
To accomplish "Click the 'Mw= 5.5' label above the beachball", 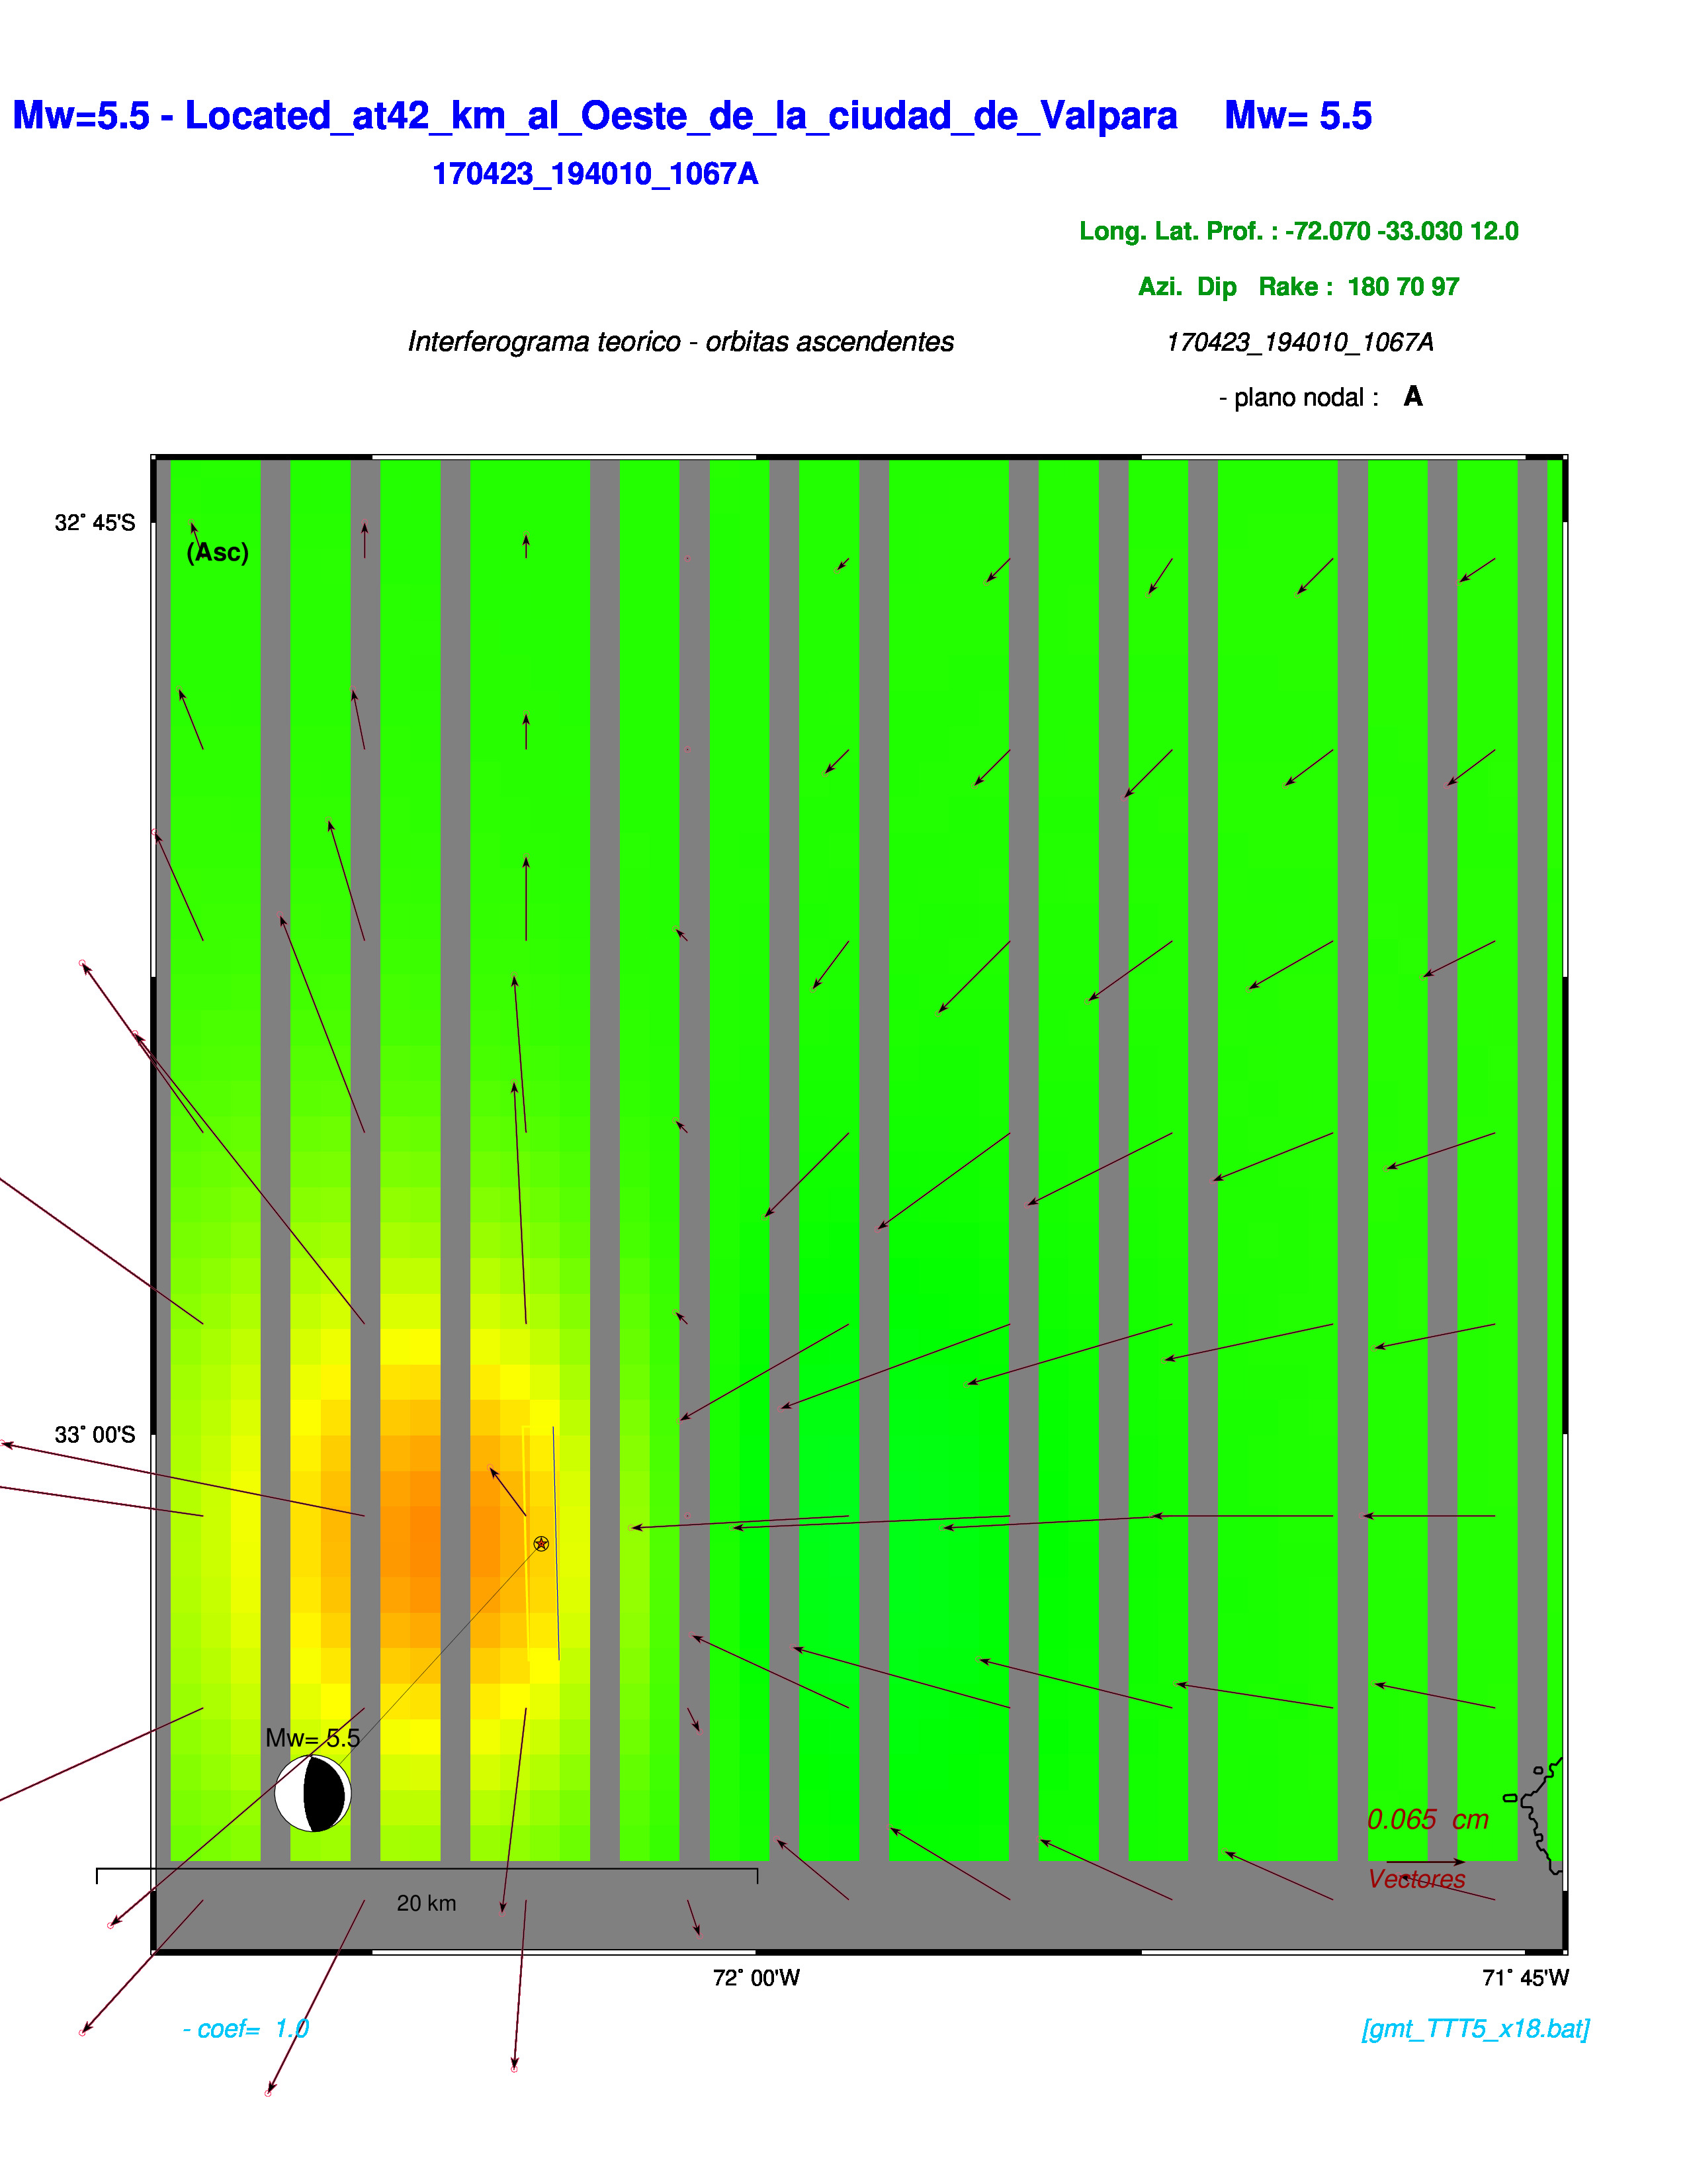I will (313, 1738).
